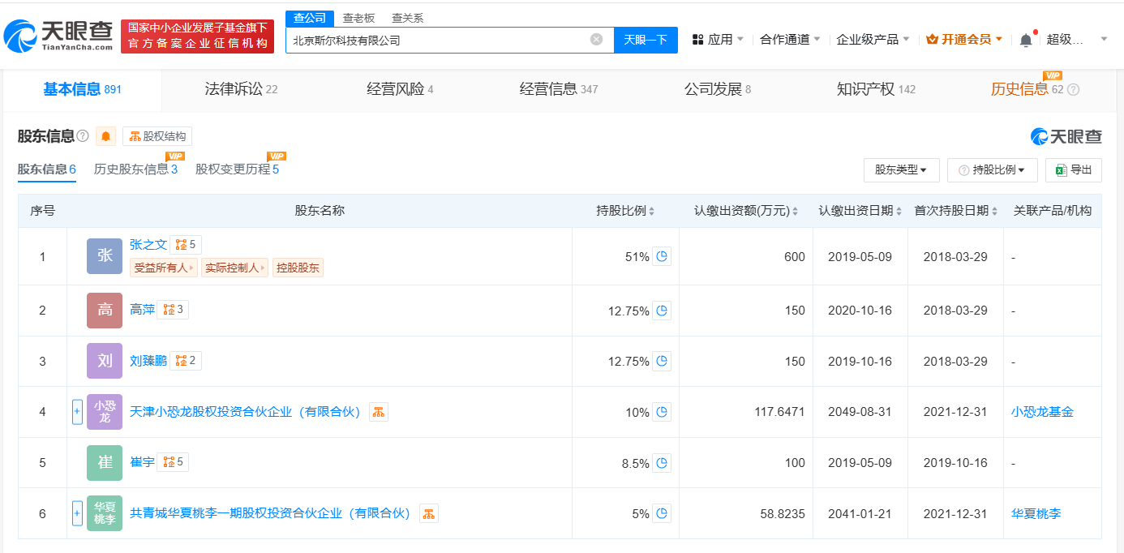1124x553 pixels.
Task: Sort by 首次持股日期 column arrows
Action: coord(994,211)
